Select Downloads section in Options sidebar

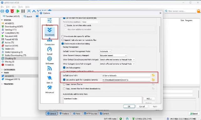(50, 32)
